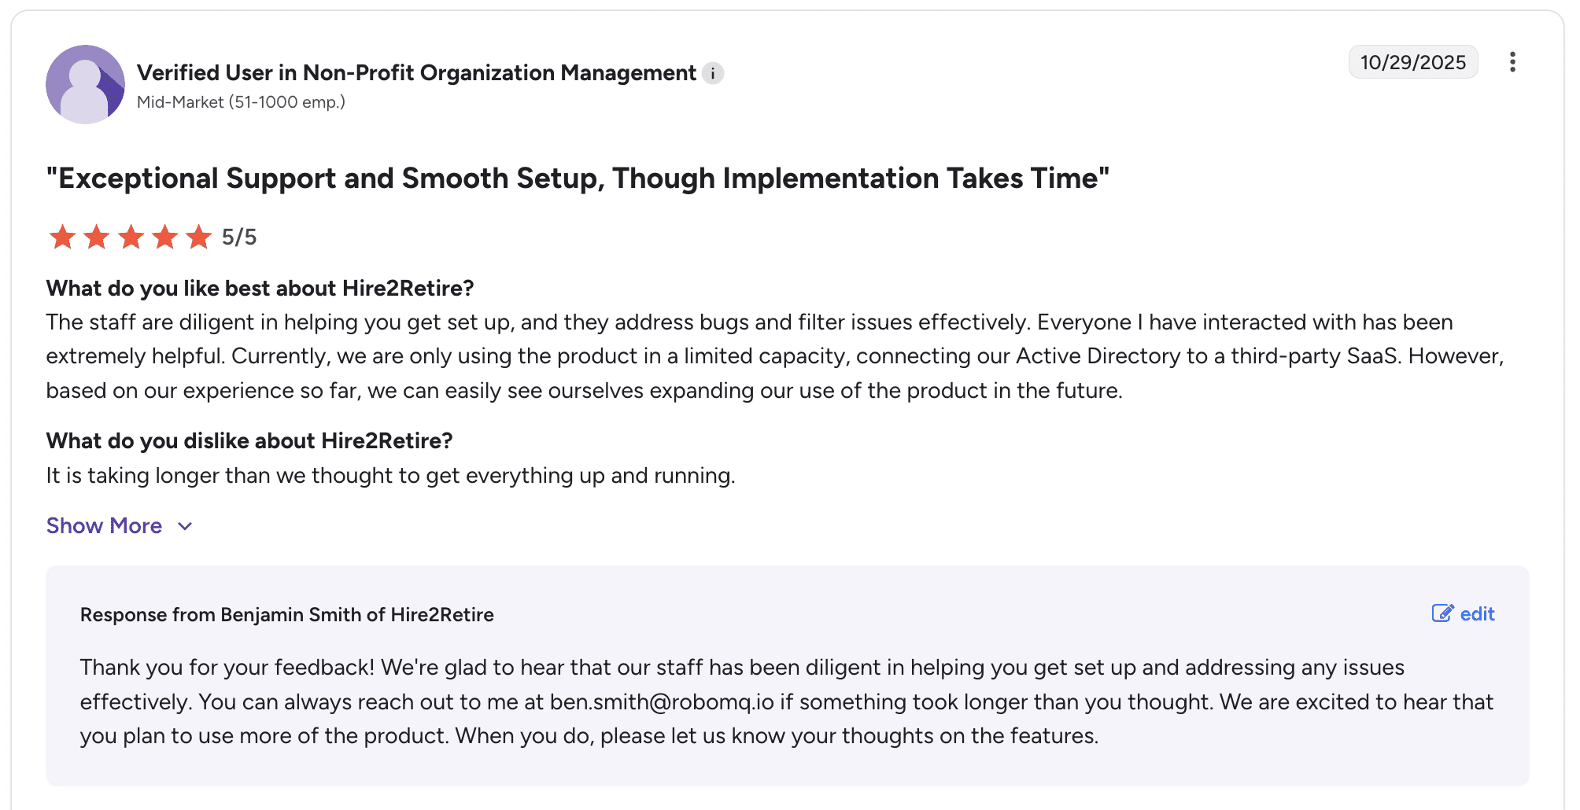The image size is (1580, 810).
Task: Click the Verified User reviewer name
Action: click(x=416, y=73)
